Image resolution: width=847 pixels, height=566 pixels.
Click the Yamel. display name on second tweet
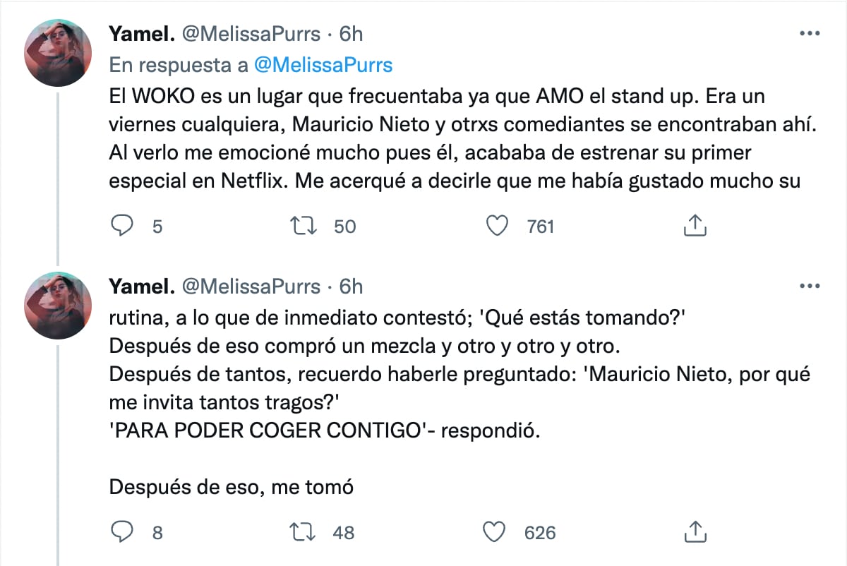(x=141, y=286)
